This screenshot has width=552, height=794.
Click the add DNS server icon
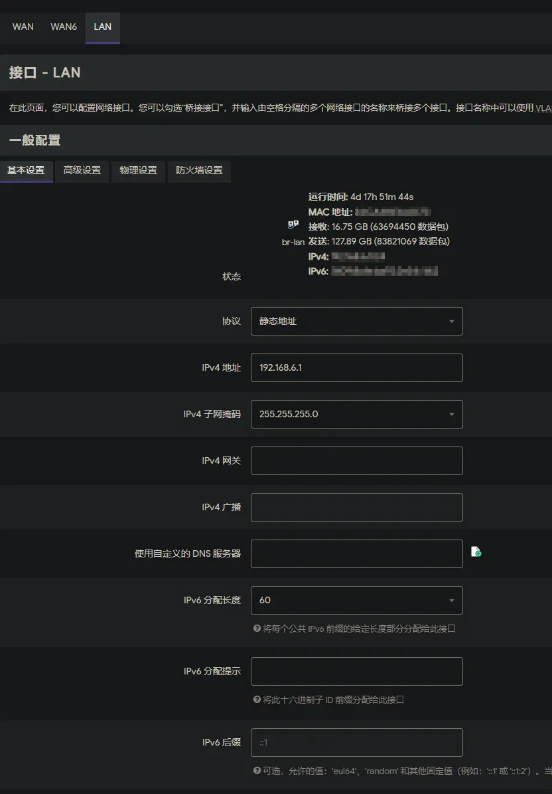(476, 551)
